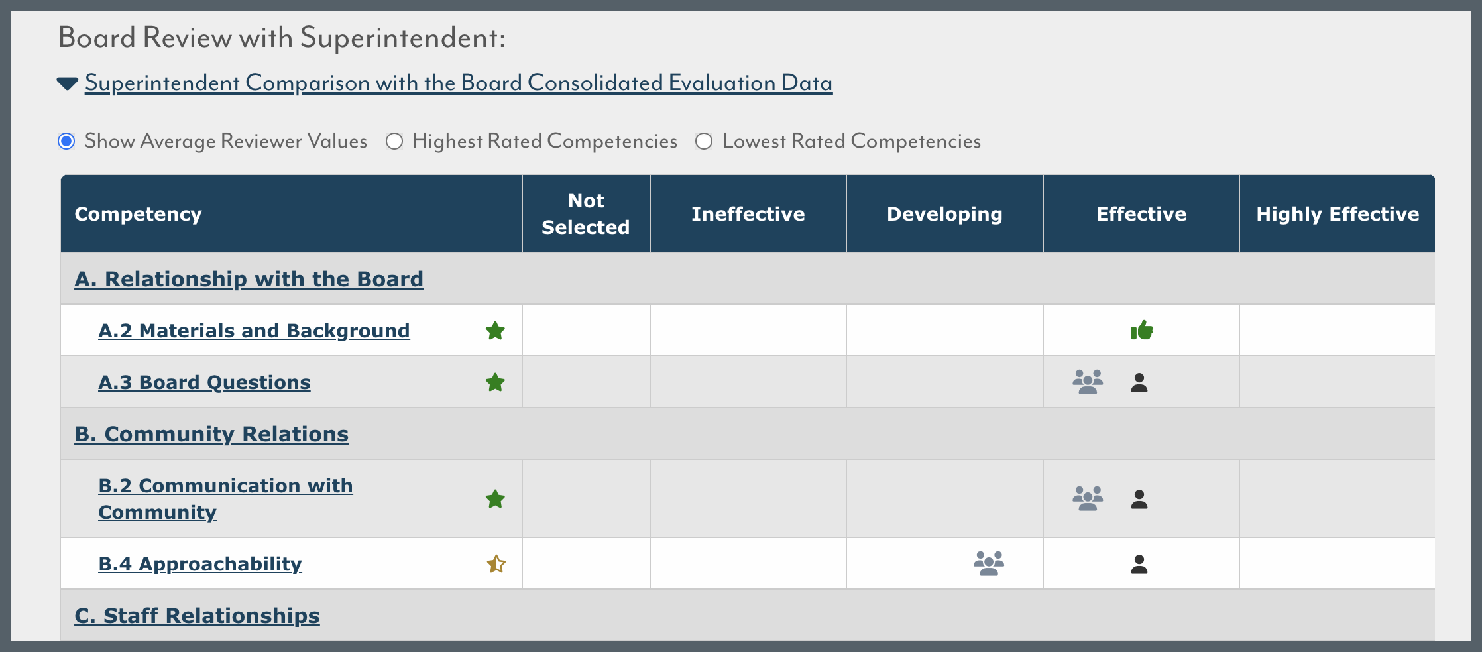The height and width of the screenshot is (652, 1482).
Task: Click the Highly Effective column header
Action: click(1338, 213)
